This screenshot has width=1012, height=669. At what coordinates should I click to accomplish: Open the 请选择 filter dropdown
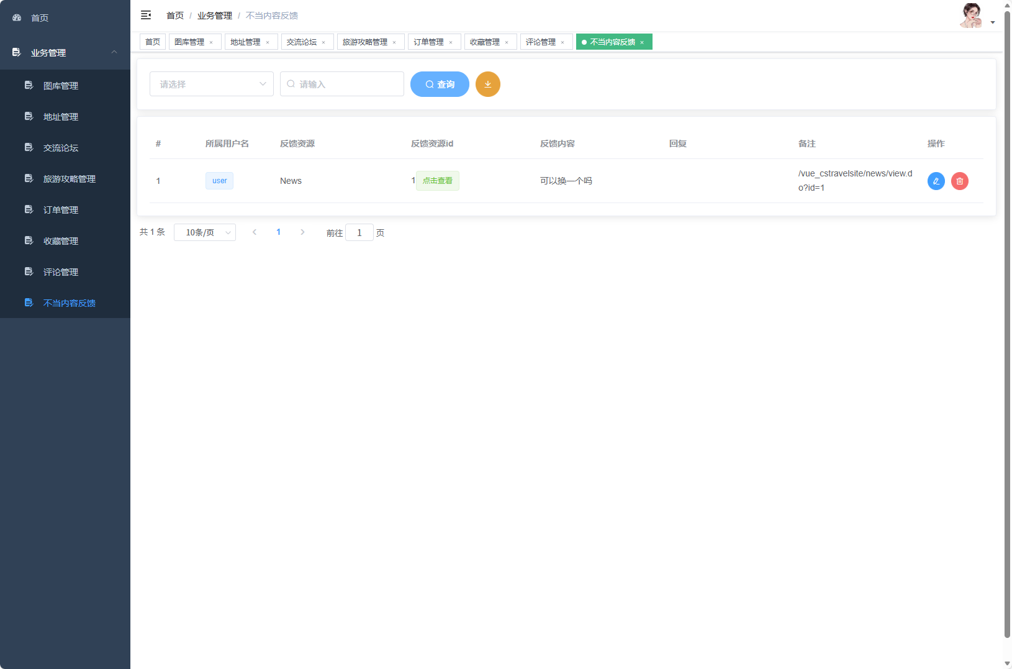tap(211, 84)
